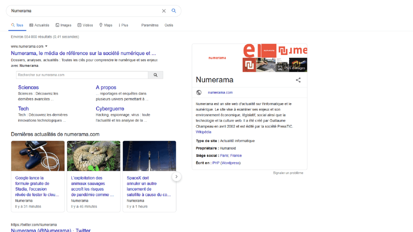The height and width of the screenshot is (232, 413).
Task: Click the numerama red text logo image
Action: pos(217,58)
